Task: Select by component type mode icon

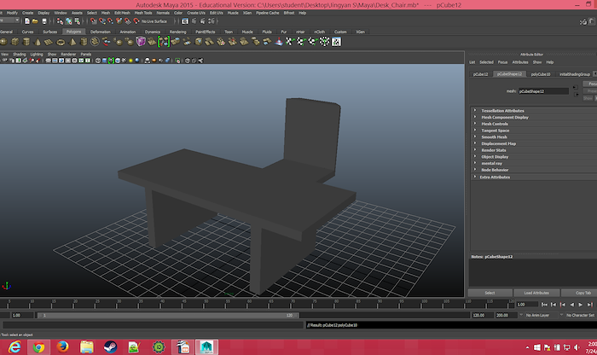Action: 78,21
